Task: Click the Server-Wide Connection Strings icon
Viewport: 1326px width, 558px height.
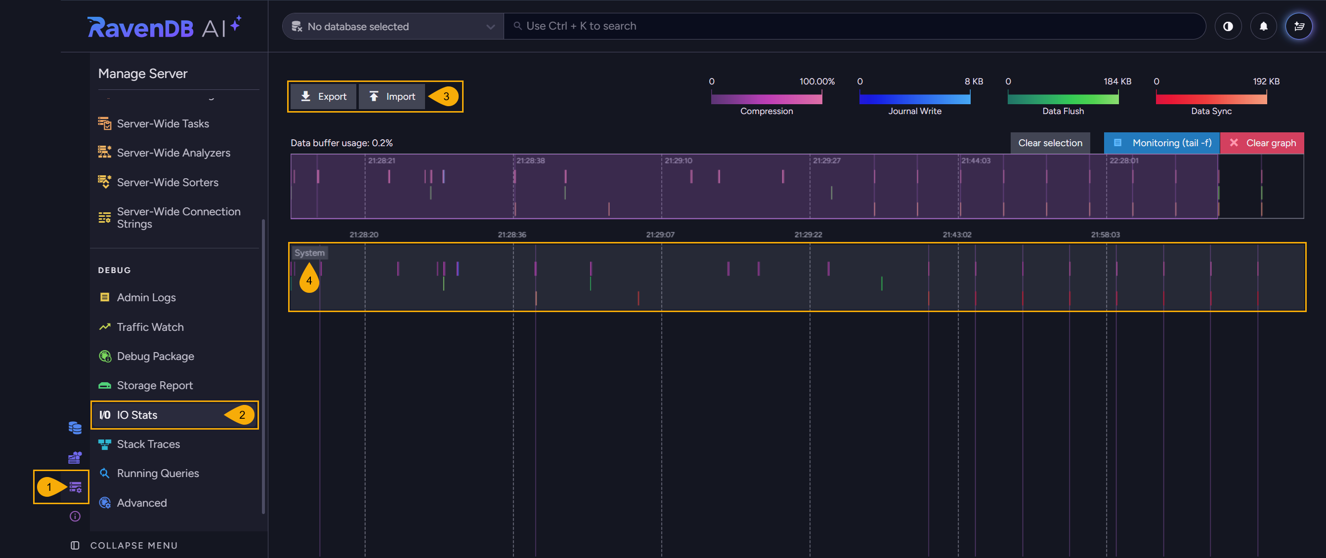Action: [105, 218]
